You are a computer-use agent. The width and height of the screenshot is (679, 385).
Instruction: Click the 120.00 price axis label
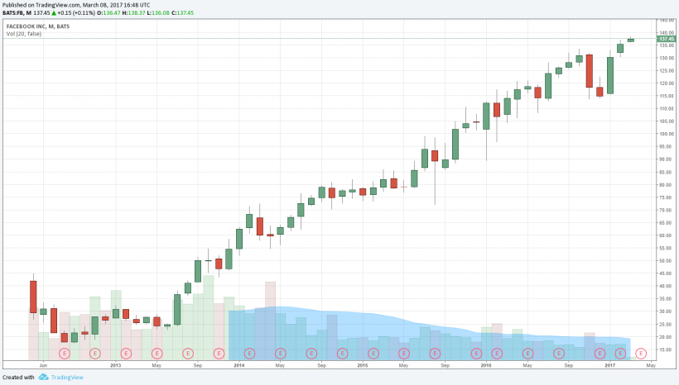tap(666, 83)
